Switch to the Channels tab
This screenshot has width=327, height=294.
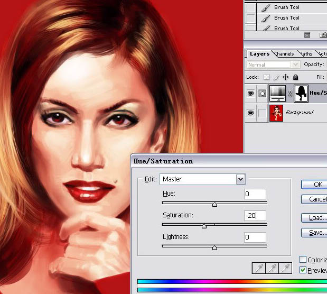tap(284, 54)
